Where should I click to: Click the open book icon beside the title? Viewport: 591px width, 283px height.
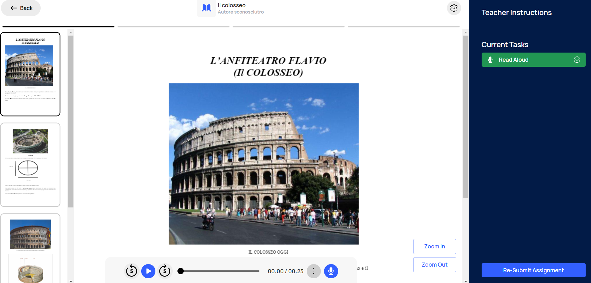[x=206, y=8]
